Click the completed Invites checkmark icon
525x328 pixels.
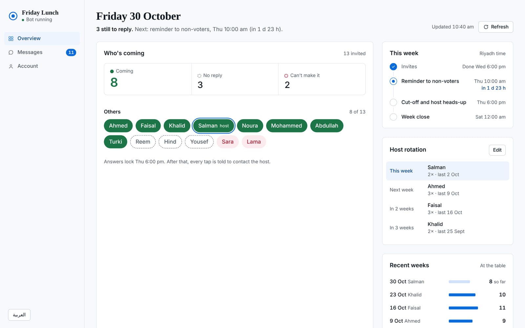click(x=393, y=67)
